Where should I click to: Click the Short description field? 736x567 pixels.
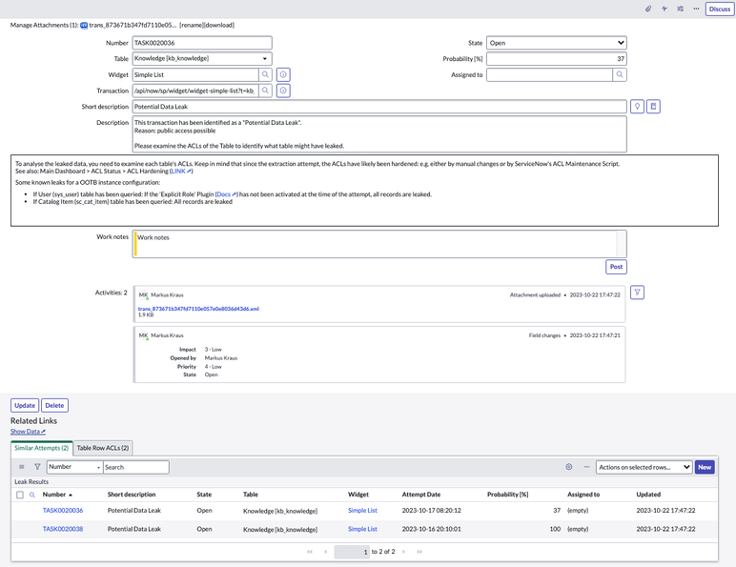point(379,107)
